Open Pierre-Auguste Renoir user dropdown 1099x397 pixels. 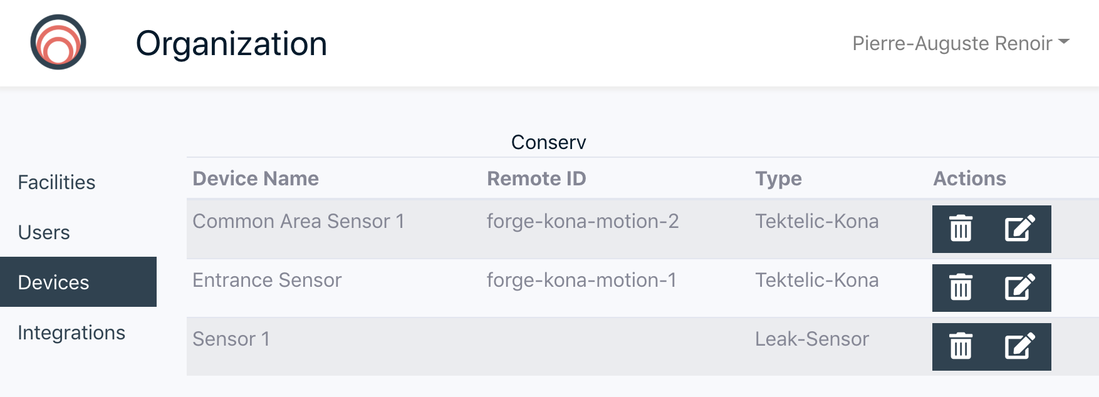pos(961,43)
